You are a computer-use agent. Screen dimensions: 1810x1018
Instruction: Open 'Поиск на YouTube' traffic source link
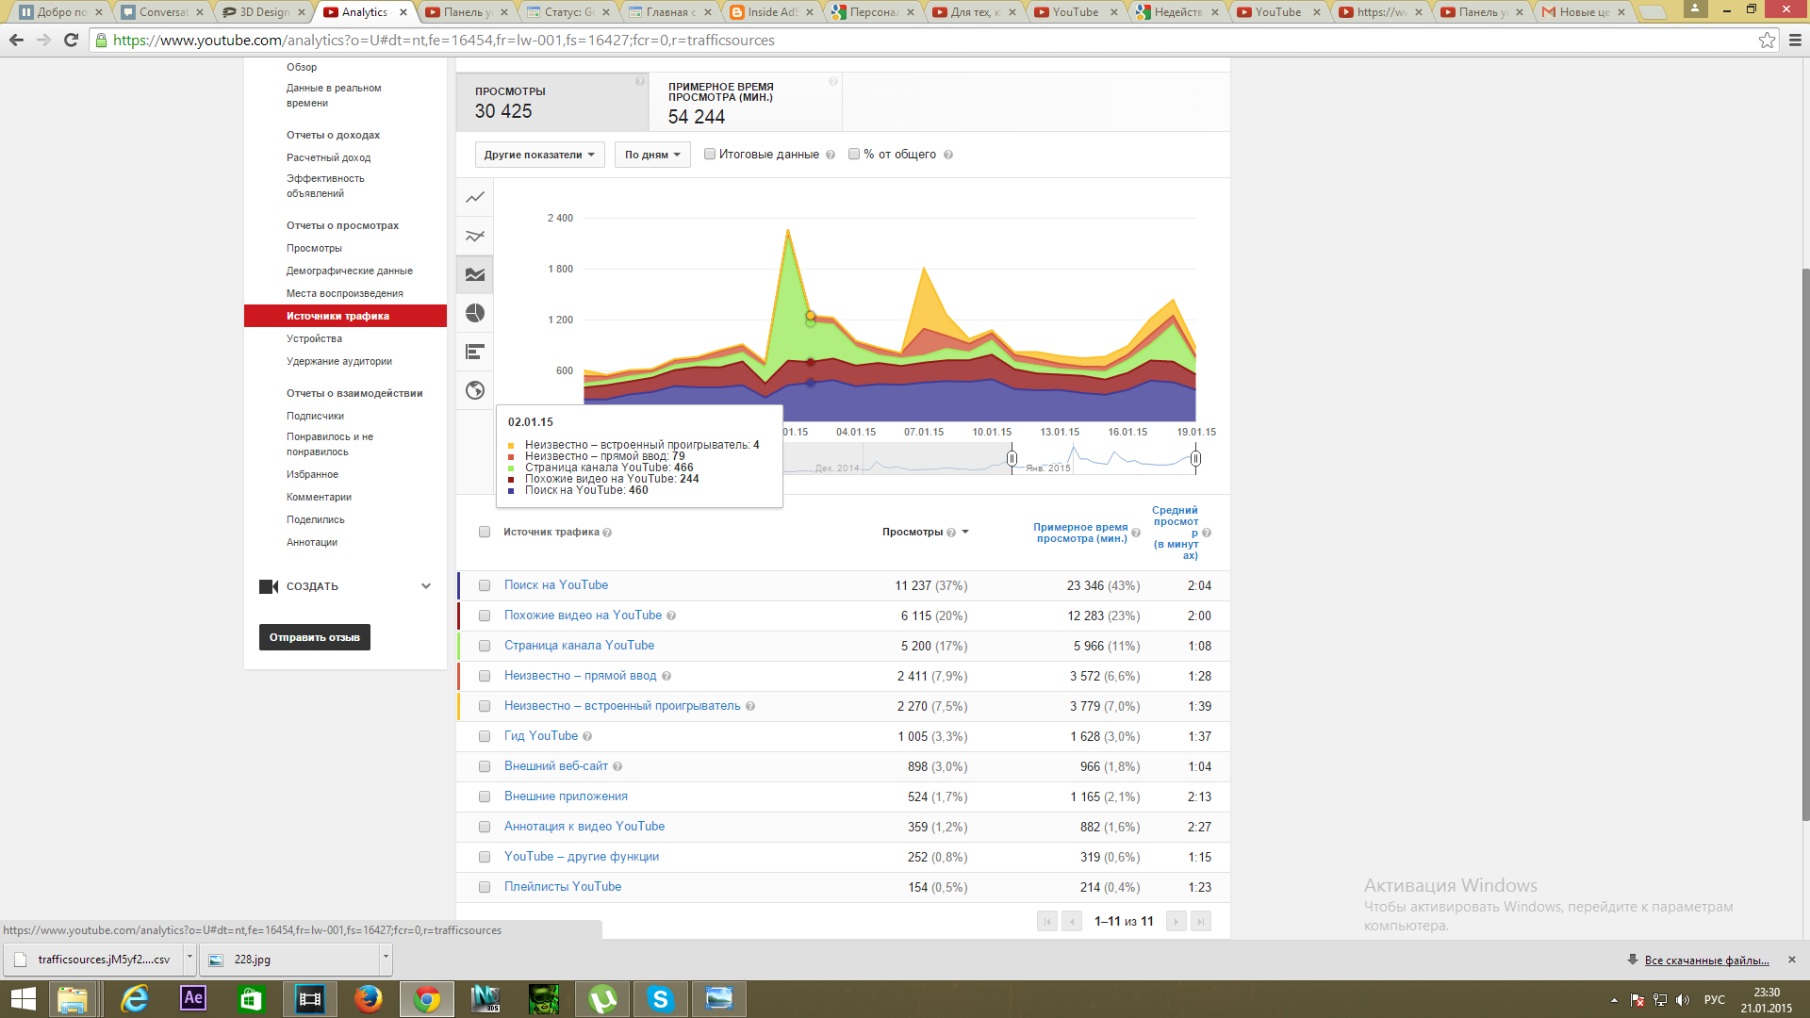point(556,585)
